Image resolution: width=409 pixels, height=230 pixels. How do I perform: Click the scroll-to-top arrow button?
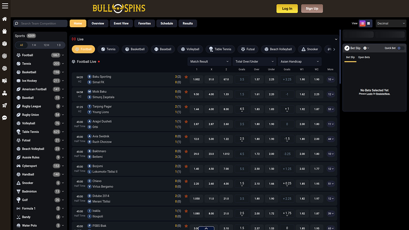pos(206,228)
